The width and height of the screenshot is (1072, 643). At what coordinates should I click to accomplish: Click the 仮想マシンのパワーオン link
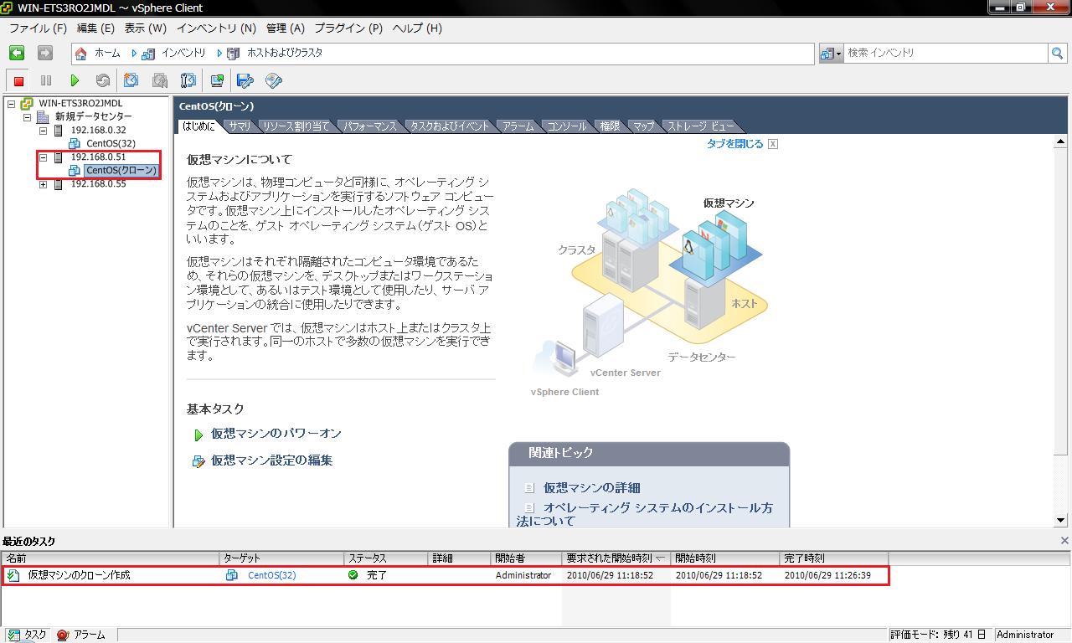tap(276, 434)
